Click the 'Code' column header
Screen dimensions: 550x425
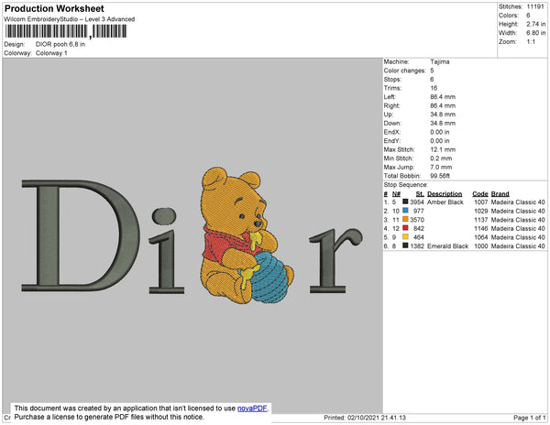pyautogui.click(x=480, y=194)
